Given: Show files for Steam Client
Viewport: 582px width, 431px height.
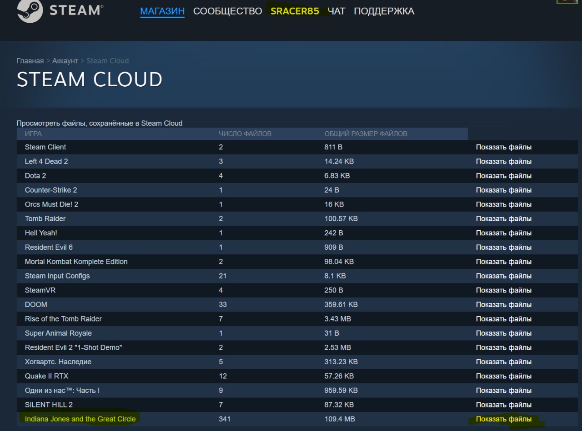Looking at the screenshot, I should (x=504, y=147).
